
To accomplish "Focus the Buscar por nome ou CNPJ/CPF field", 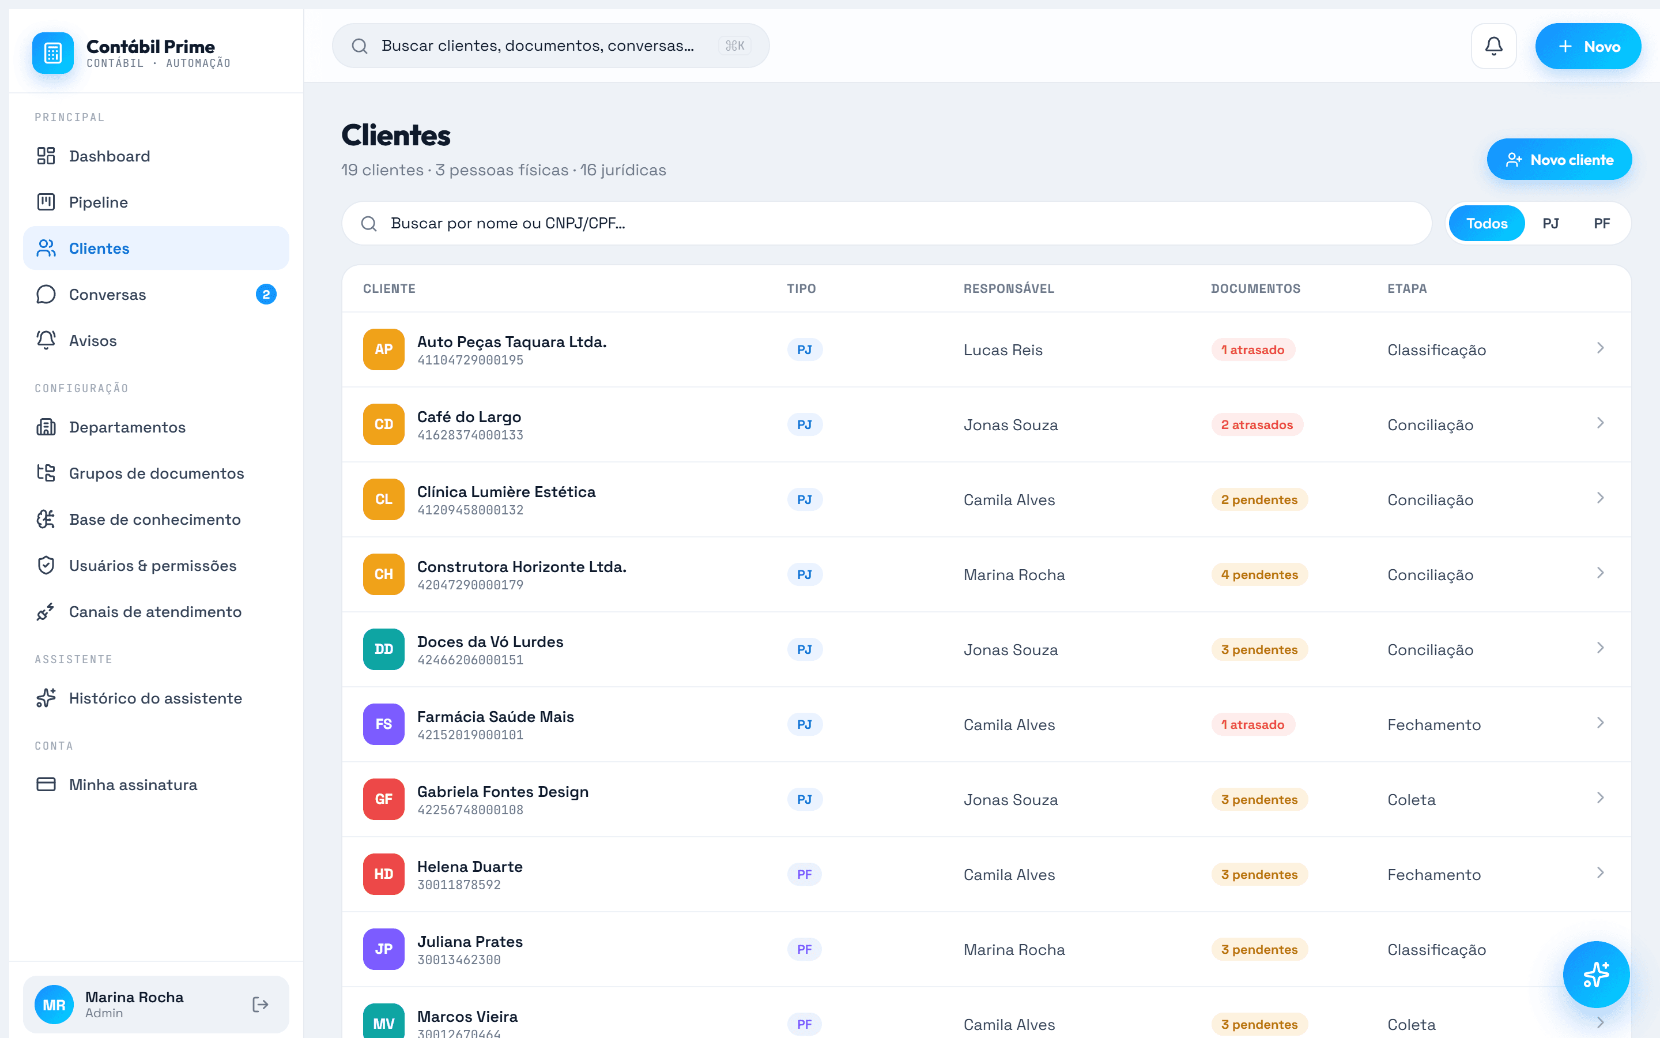I will tap(886, 223).
